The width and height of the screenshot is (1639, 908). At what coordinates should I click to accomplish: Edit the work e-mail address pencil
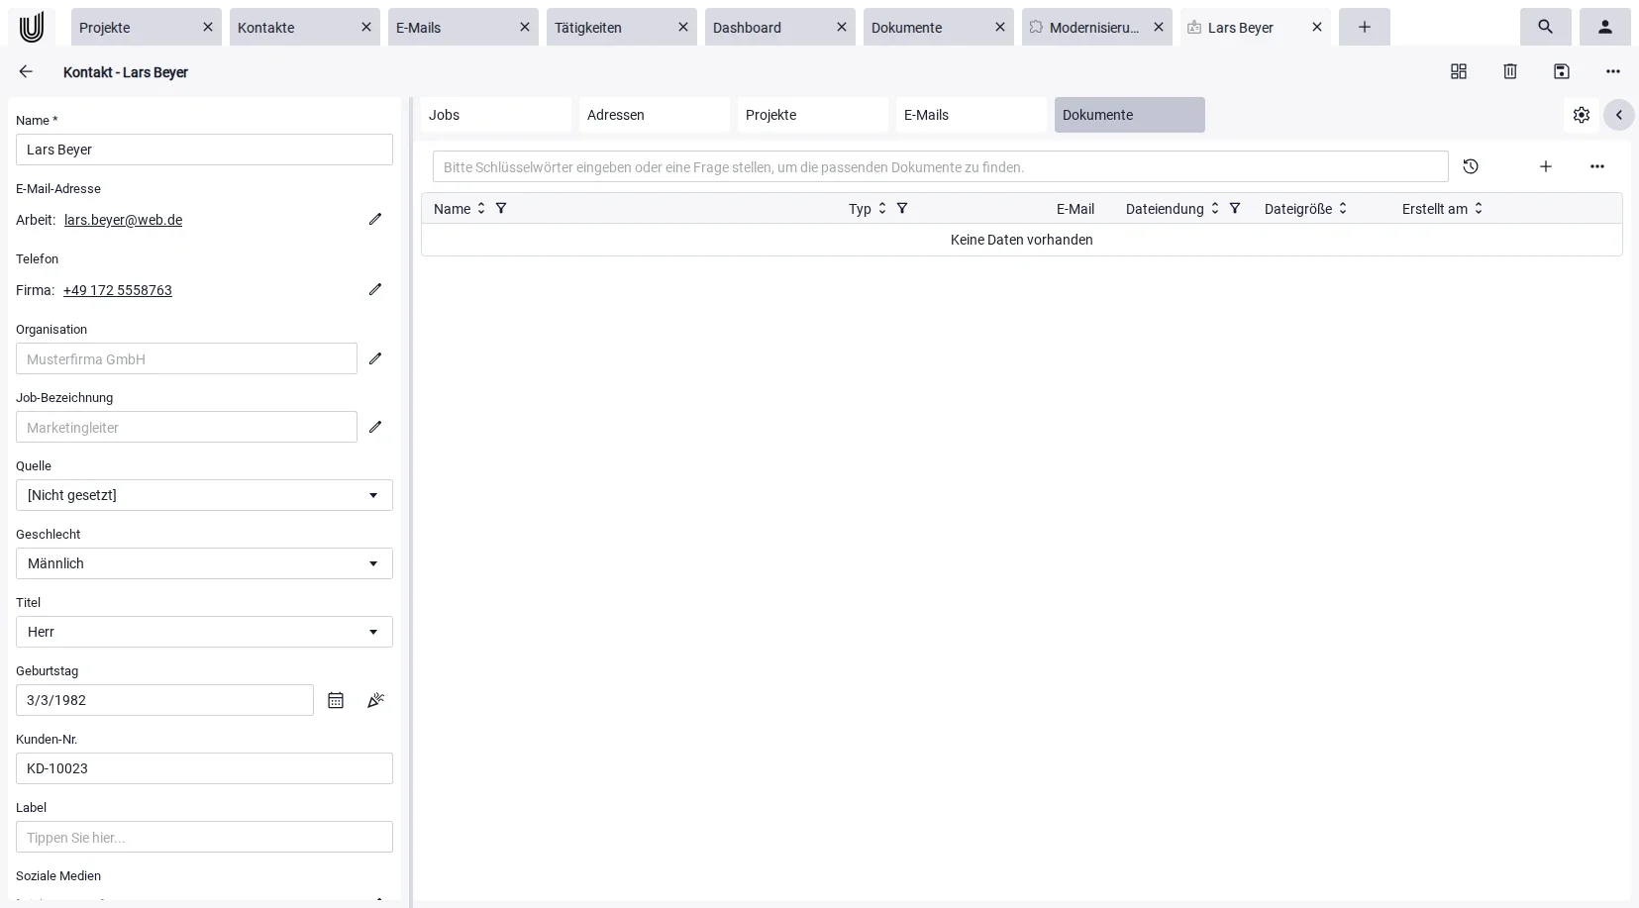point(375,219)
